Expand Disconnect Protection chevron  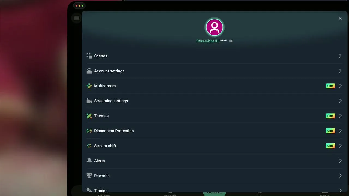(340, 131)
